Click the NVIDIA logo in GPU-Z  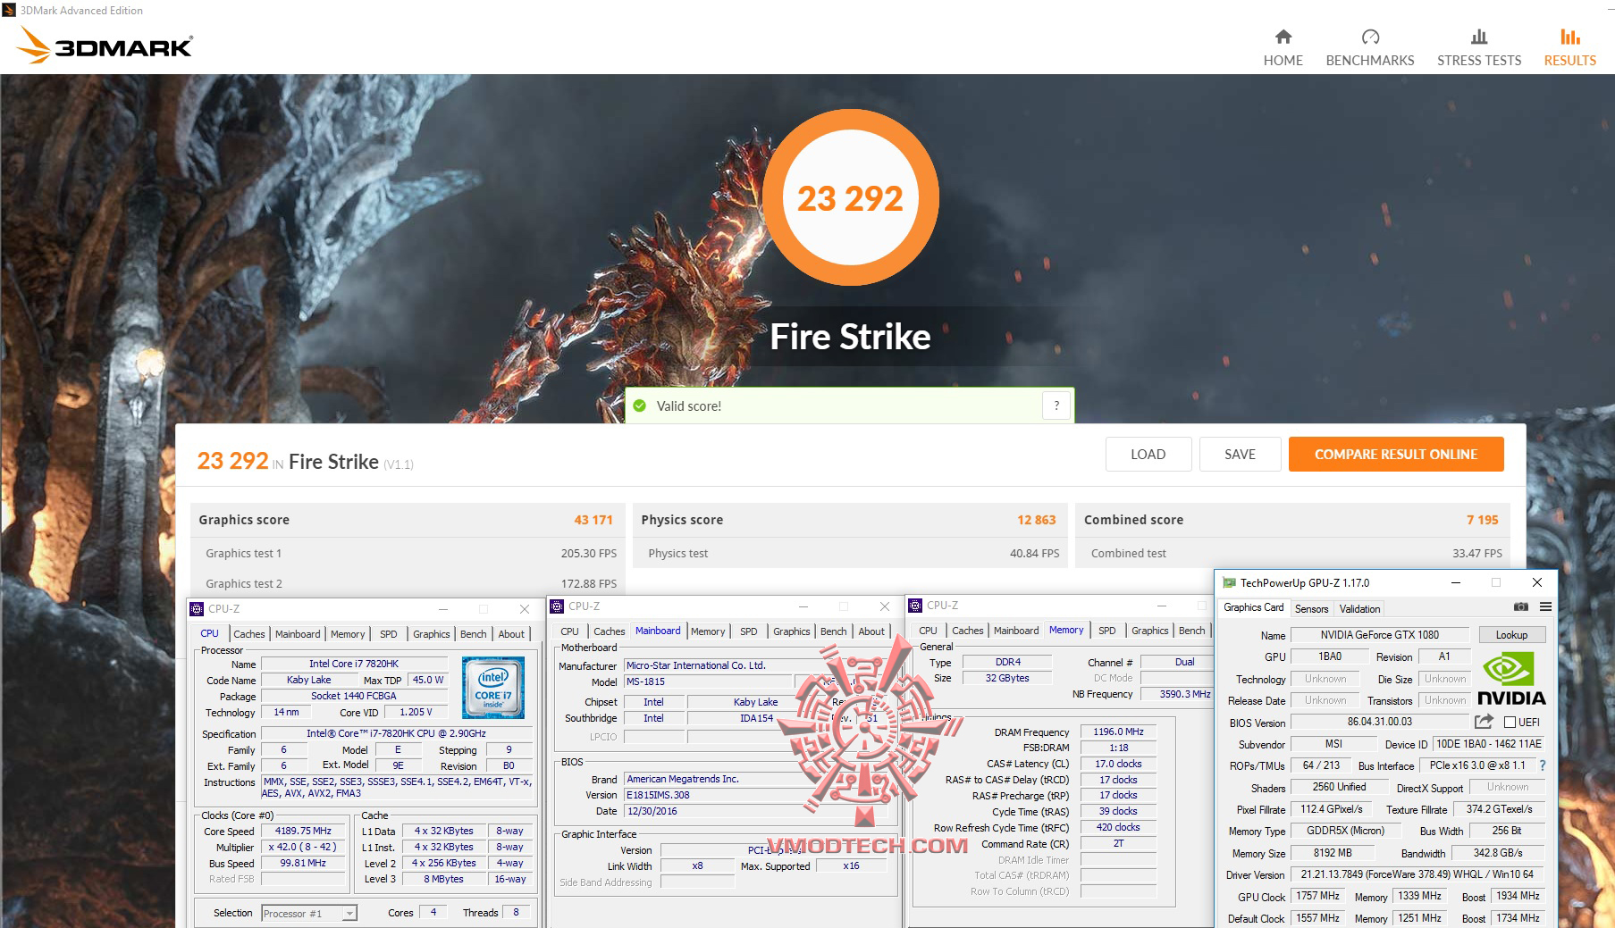[1510, 680]
